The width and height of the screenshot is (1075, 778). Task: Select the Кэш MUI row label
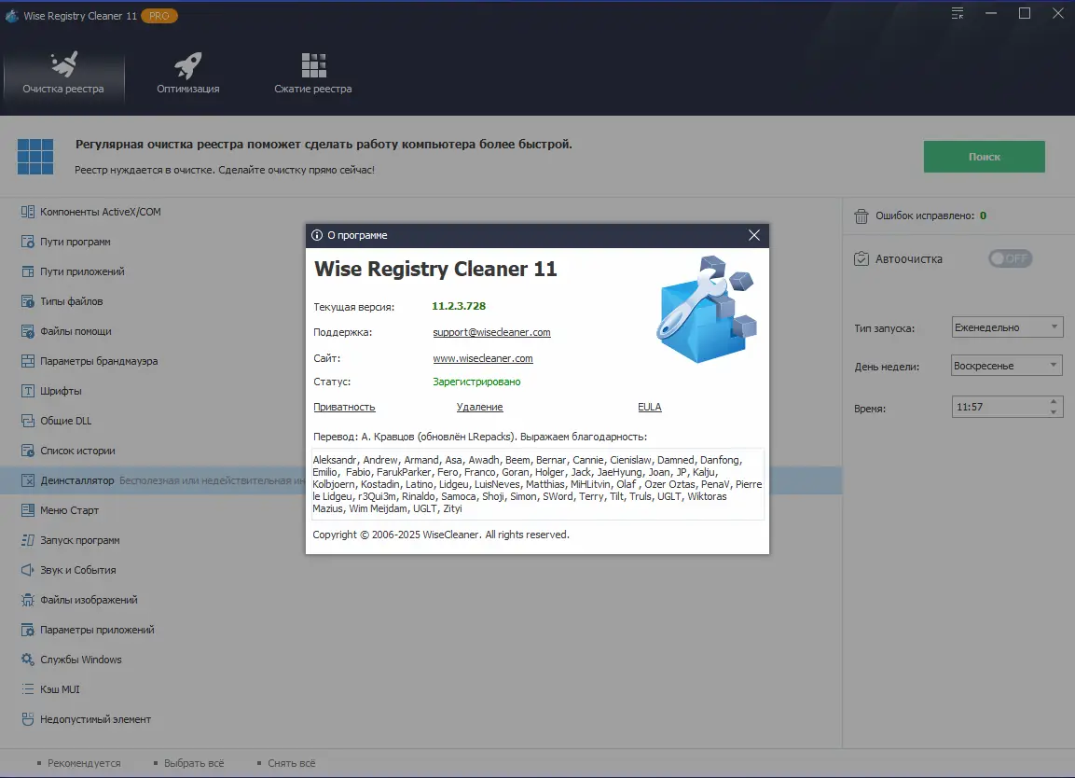coord(60,689)
